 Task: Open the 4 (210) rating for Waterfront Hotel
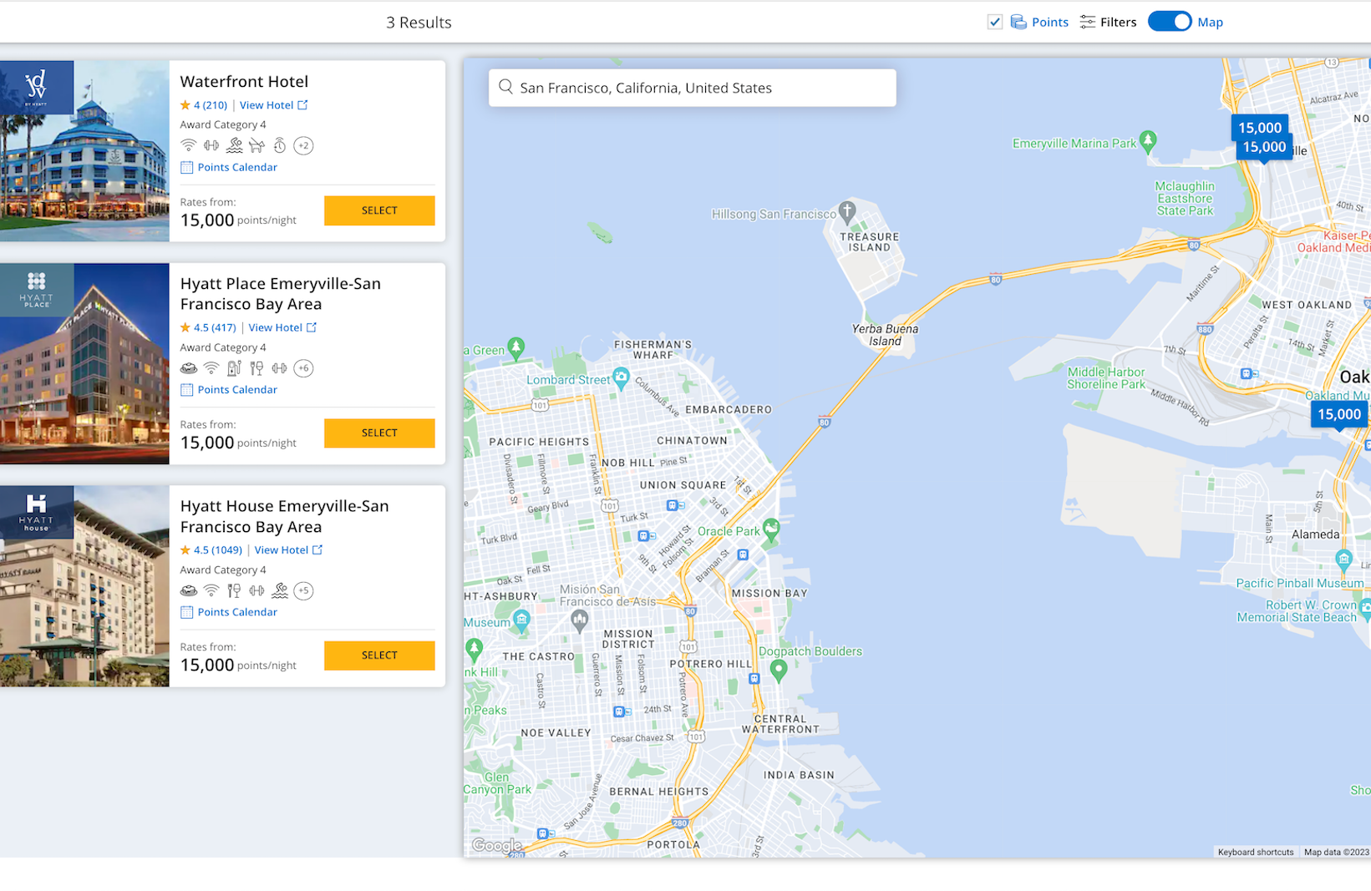pyautogui.click(x=204, y=105)
